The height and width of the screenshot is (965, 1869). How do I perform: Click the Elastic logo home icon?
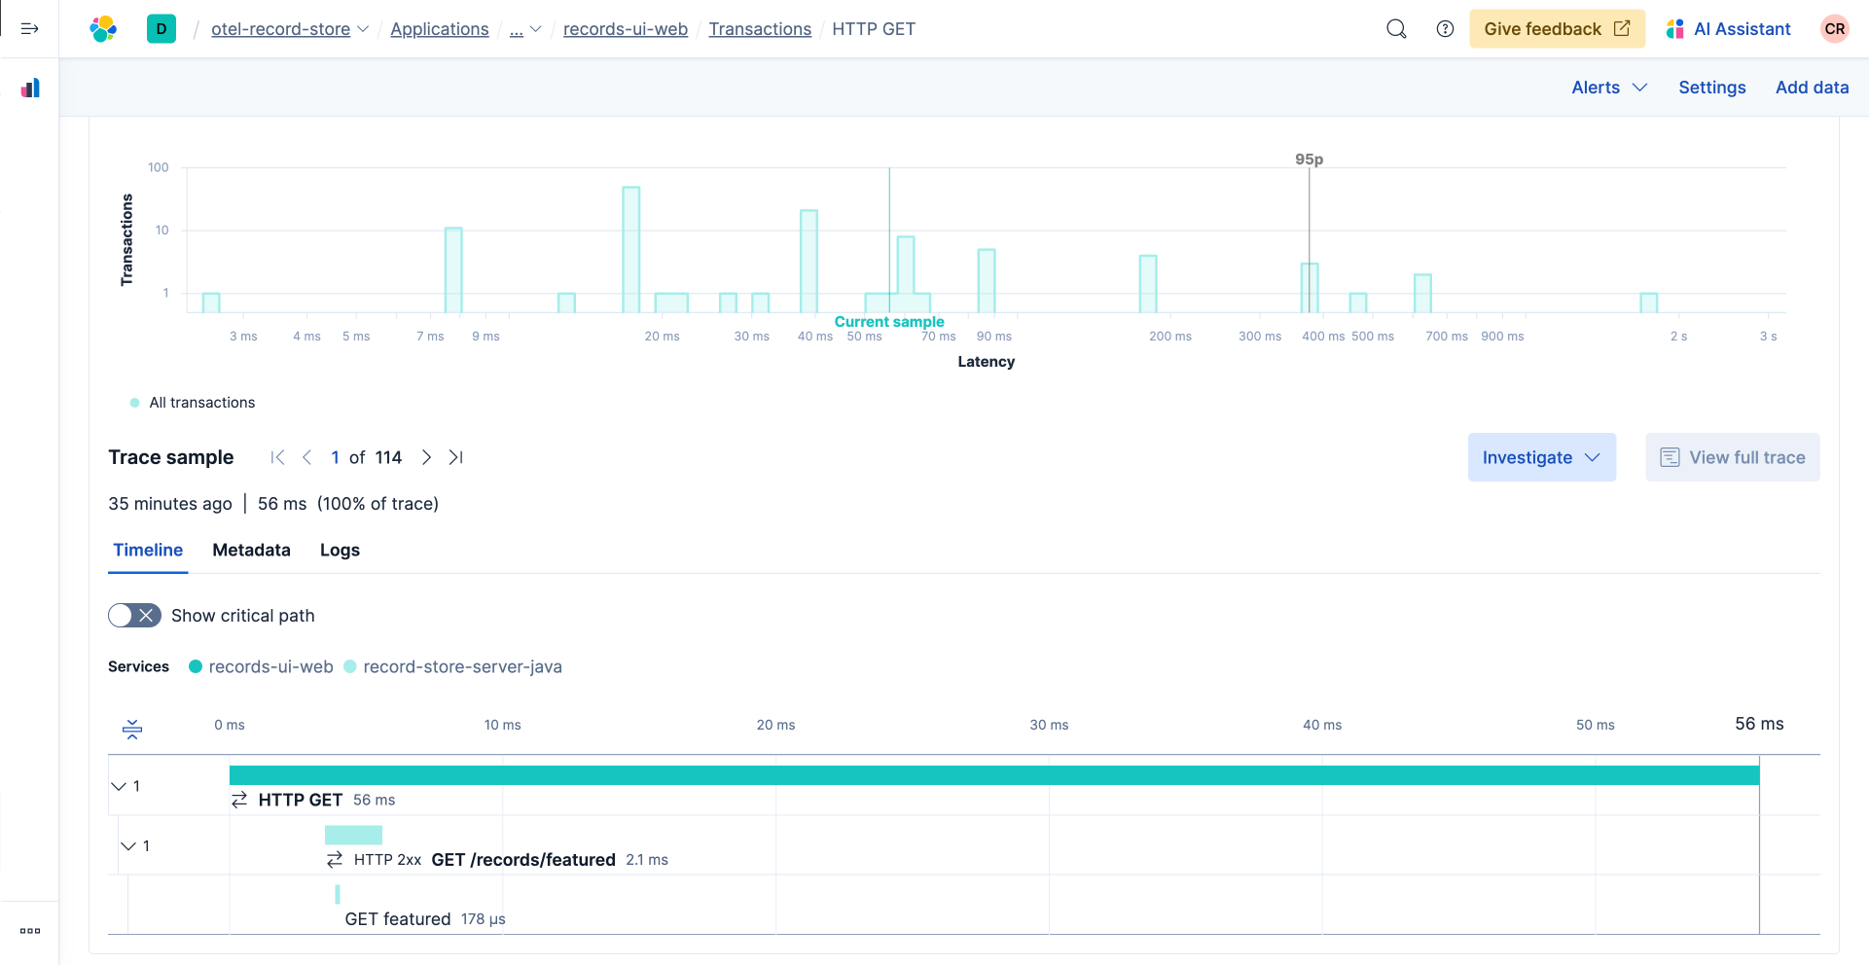(103, 29)
